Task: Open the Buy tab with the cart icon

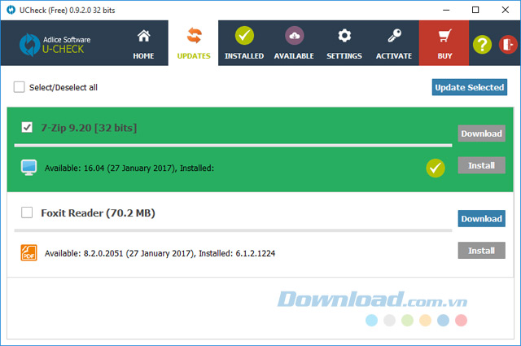Action: click(x=444, y=43)
